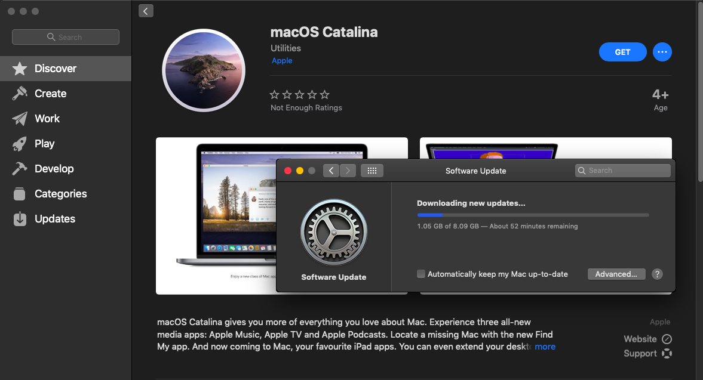Go back with the App Store back arrow
The image size is (703, 380).
(146, 11)
